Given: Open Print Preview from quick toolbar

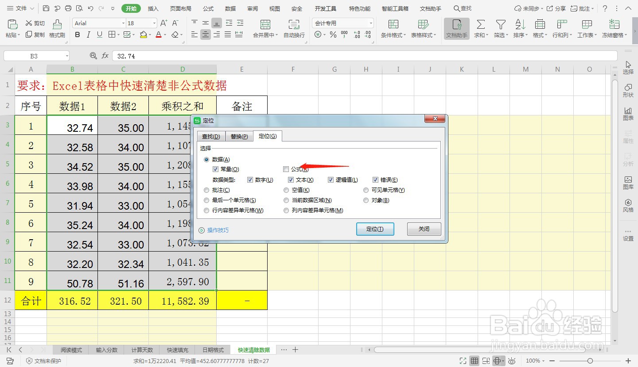Looking at the screenshot, I should (x=79, y=8).
